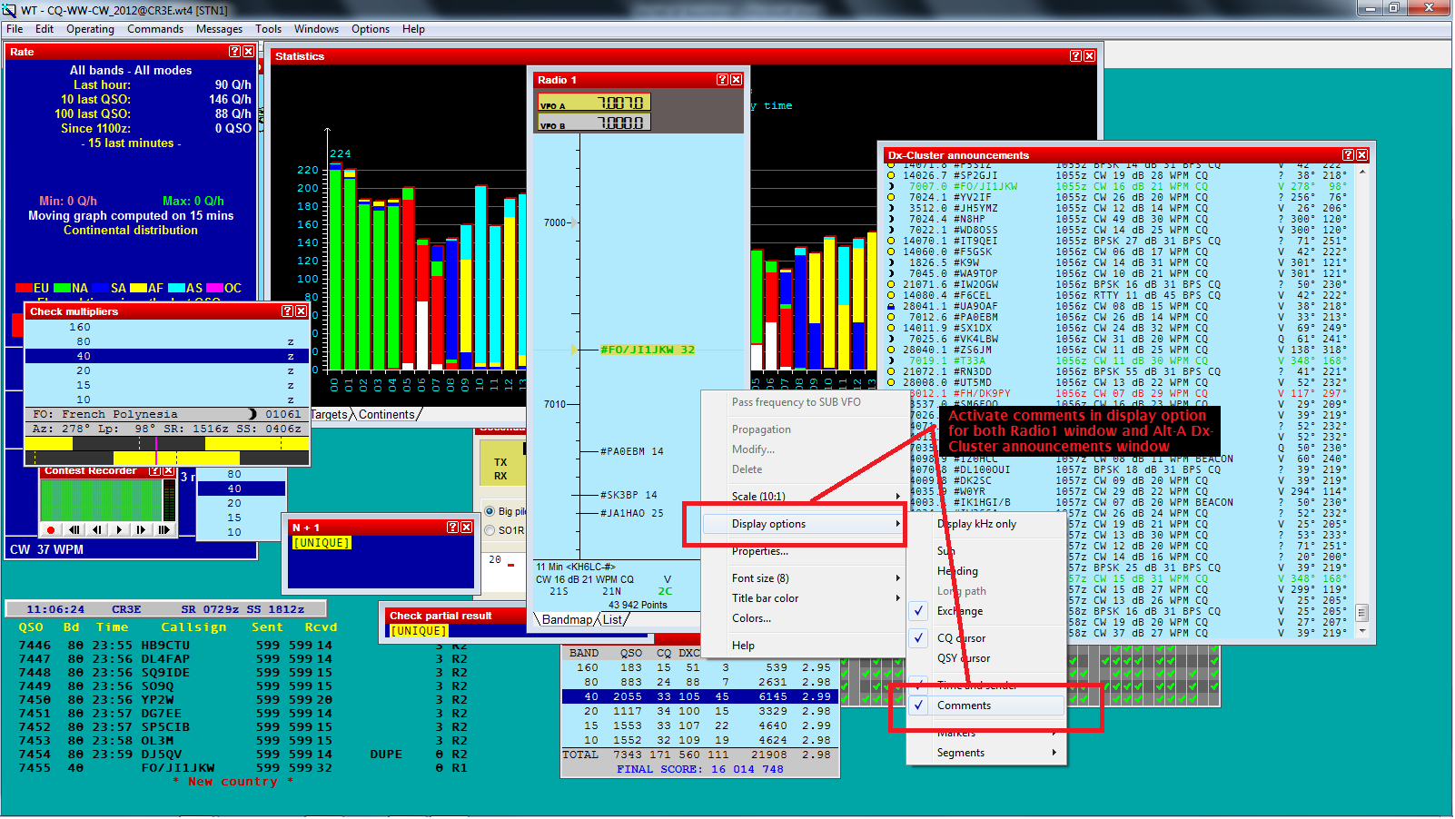Click fast-forward button in Contest Recorder
The height and width of the screenshot is (819, 1455).
click(x=163, y=529)
